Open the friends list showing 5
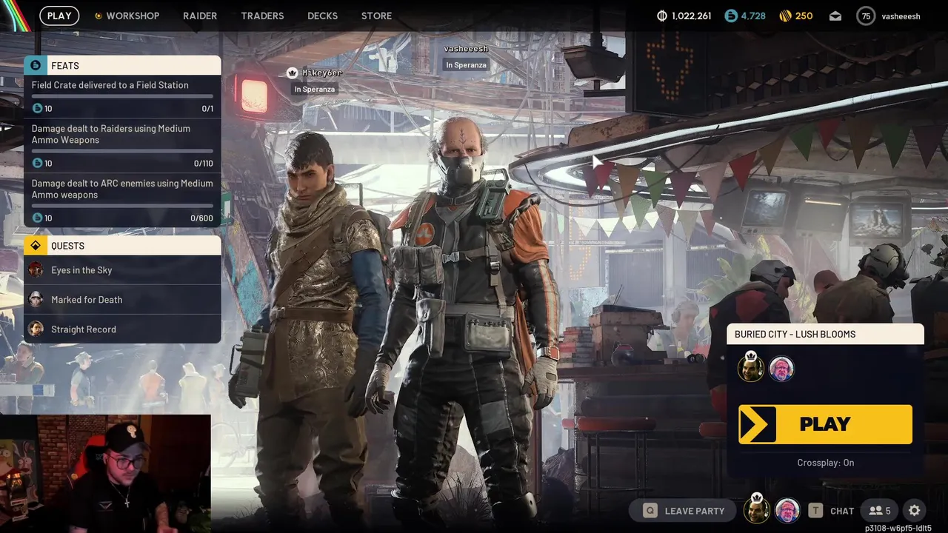Screen dimensions: 948x533 [x=880, y=511]
